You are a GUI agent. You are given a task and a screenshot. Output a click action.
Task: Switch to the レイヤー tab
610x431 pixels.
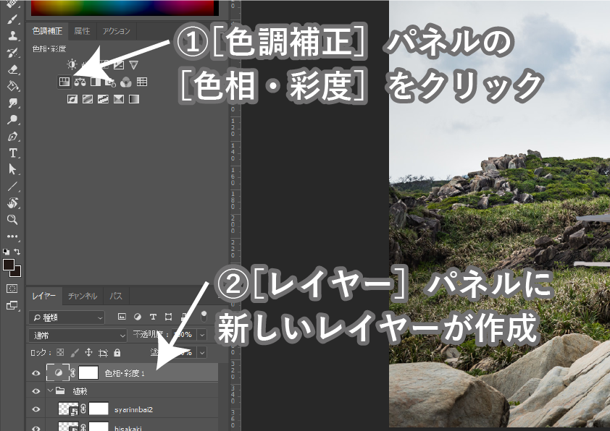pos(44,296)
